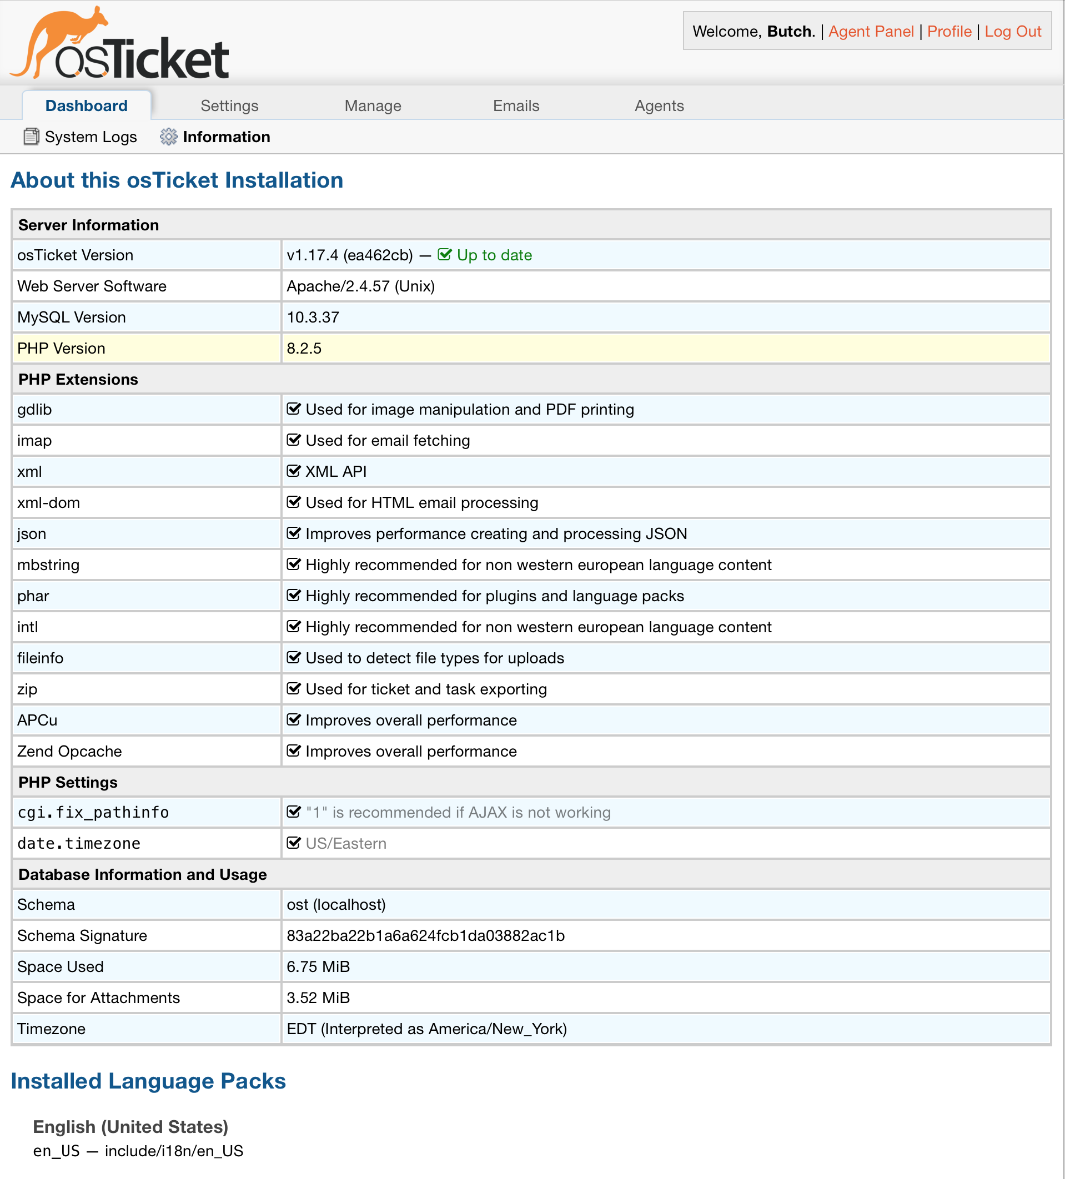Click the highlighted PHP Version row

530,349
